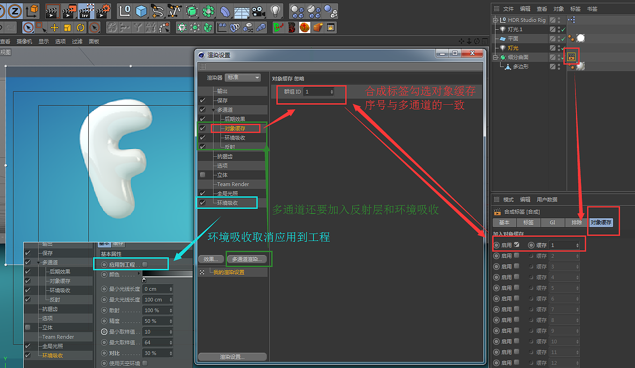This screenshot has width=635, height=368.
Task: Select the Scale tool icon
Action: (x=67, y=27)
